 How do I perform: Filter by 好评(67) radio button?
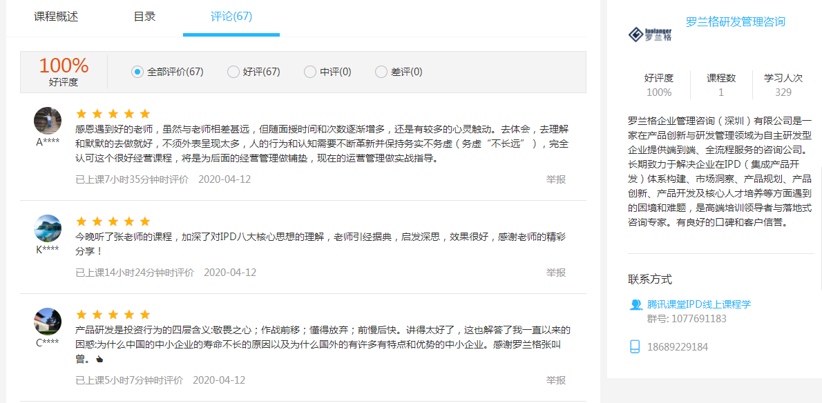pos(233,72)
